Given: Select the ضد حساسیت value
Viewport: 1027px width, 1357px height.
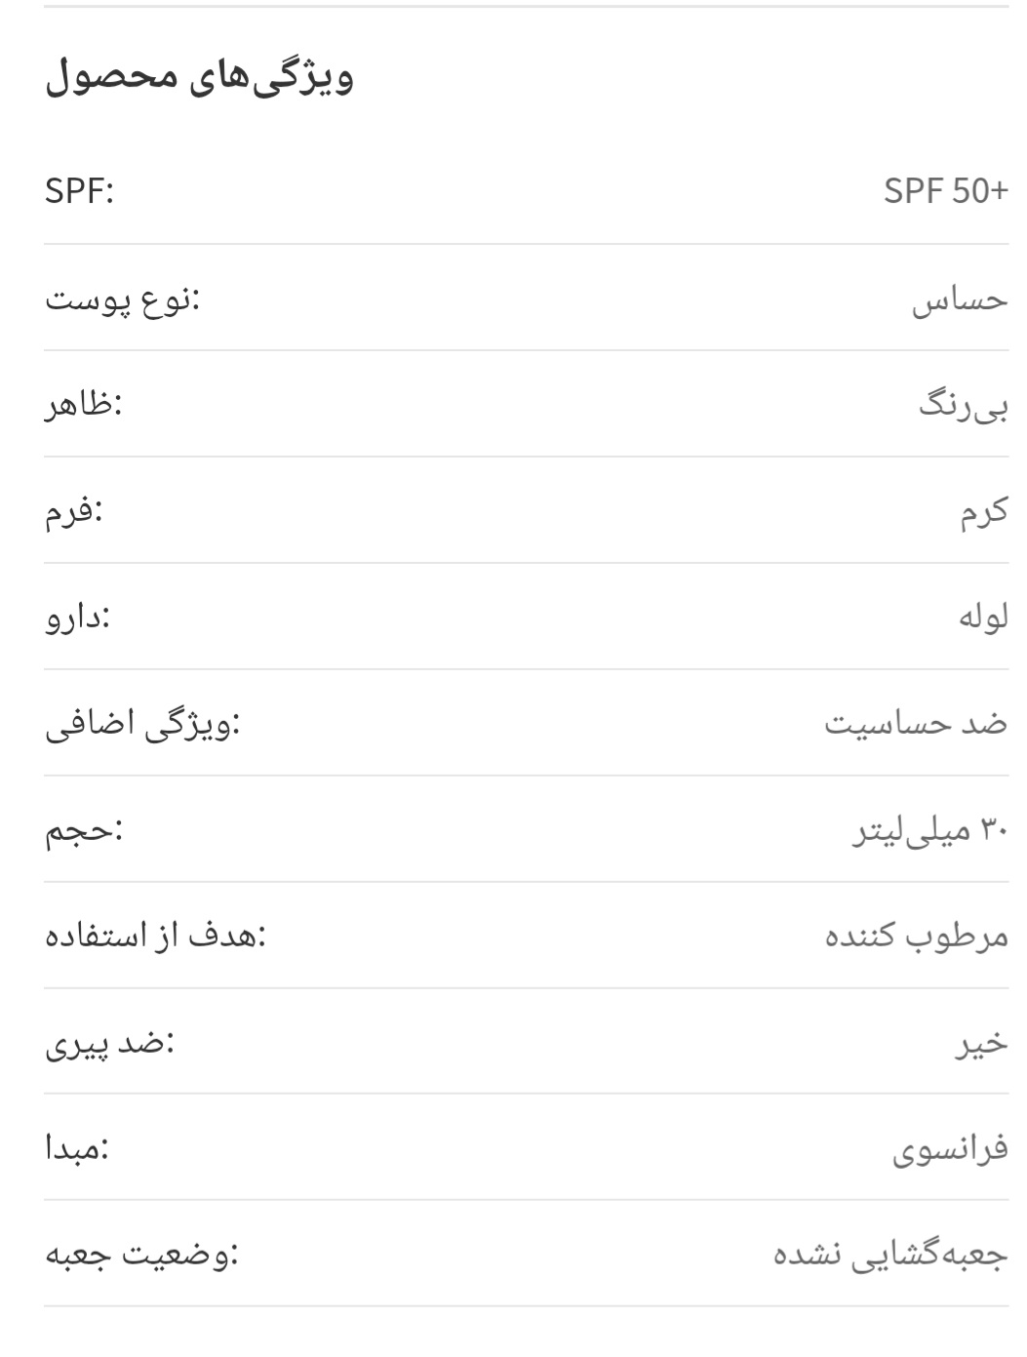Looking at the screenshot, I should [916, 724].
